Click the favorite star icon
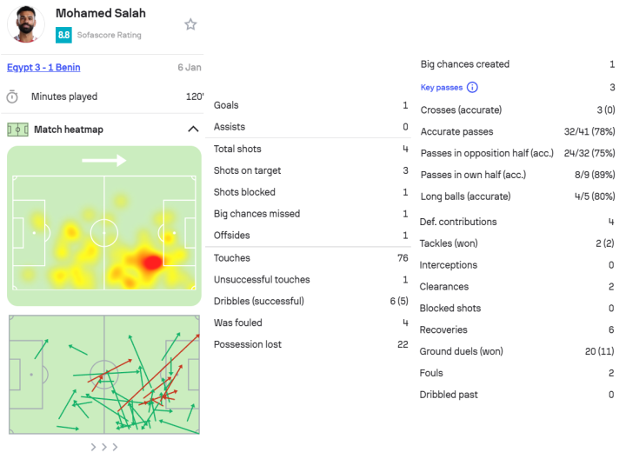The width and height of the screenshot is (626, 459). 190,24
